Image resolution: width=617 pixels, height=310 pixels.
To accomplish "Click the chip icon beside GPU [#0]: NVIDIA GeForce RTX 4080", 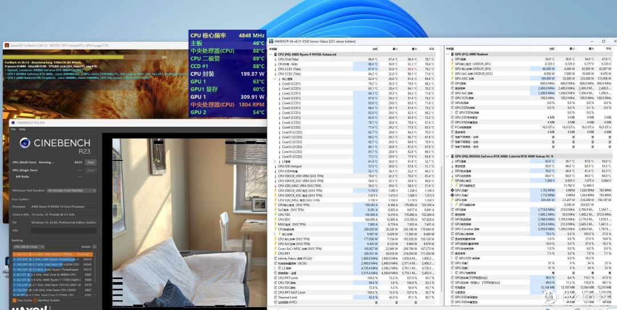I will [452, 156].
